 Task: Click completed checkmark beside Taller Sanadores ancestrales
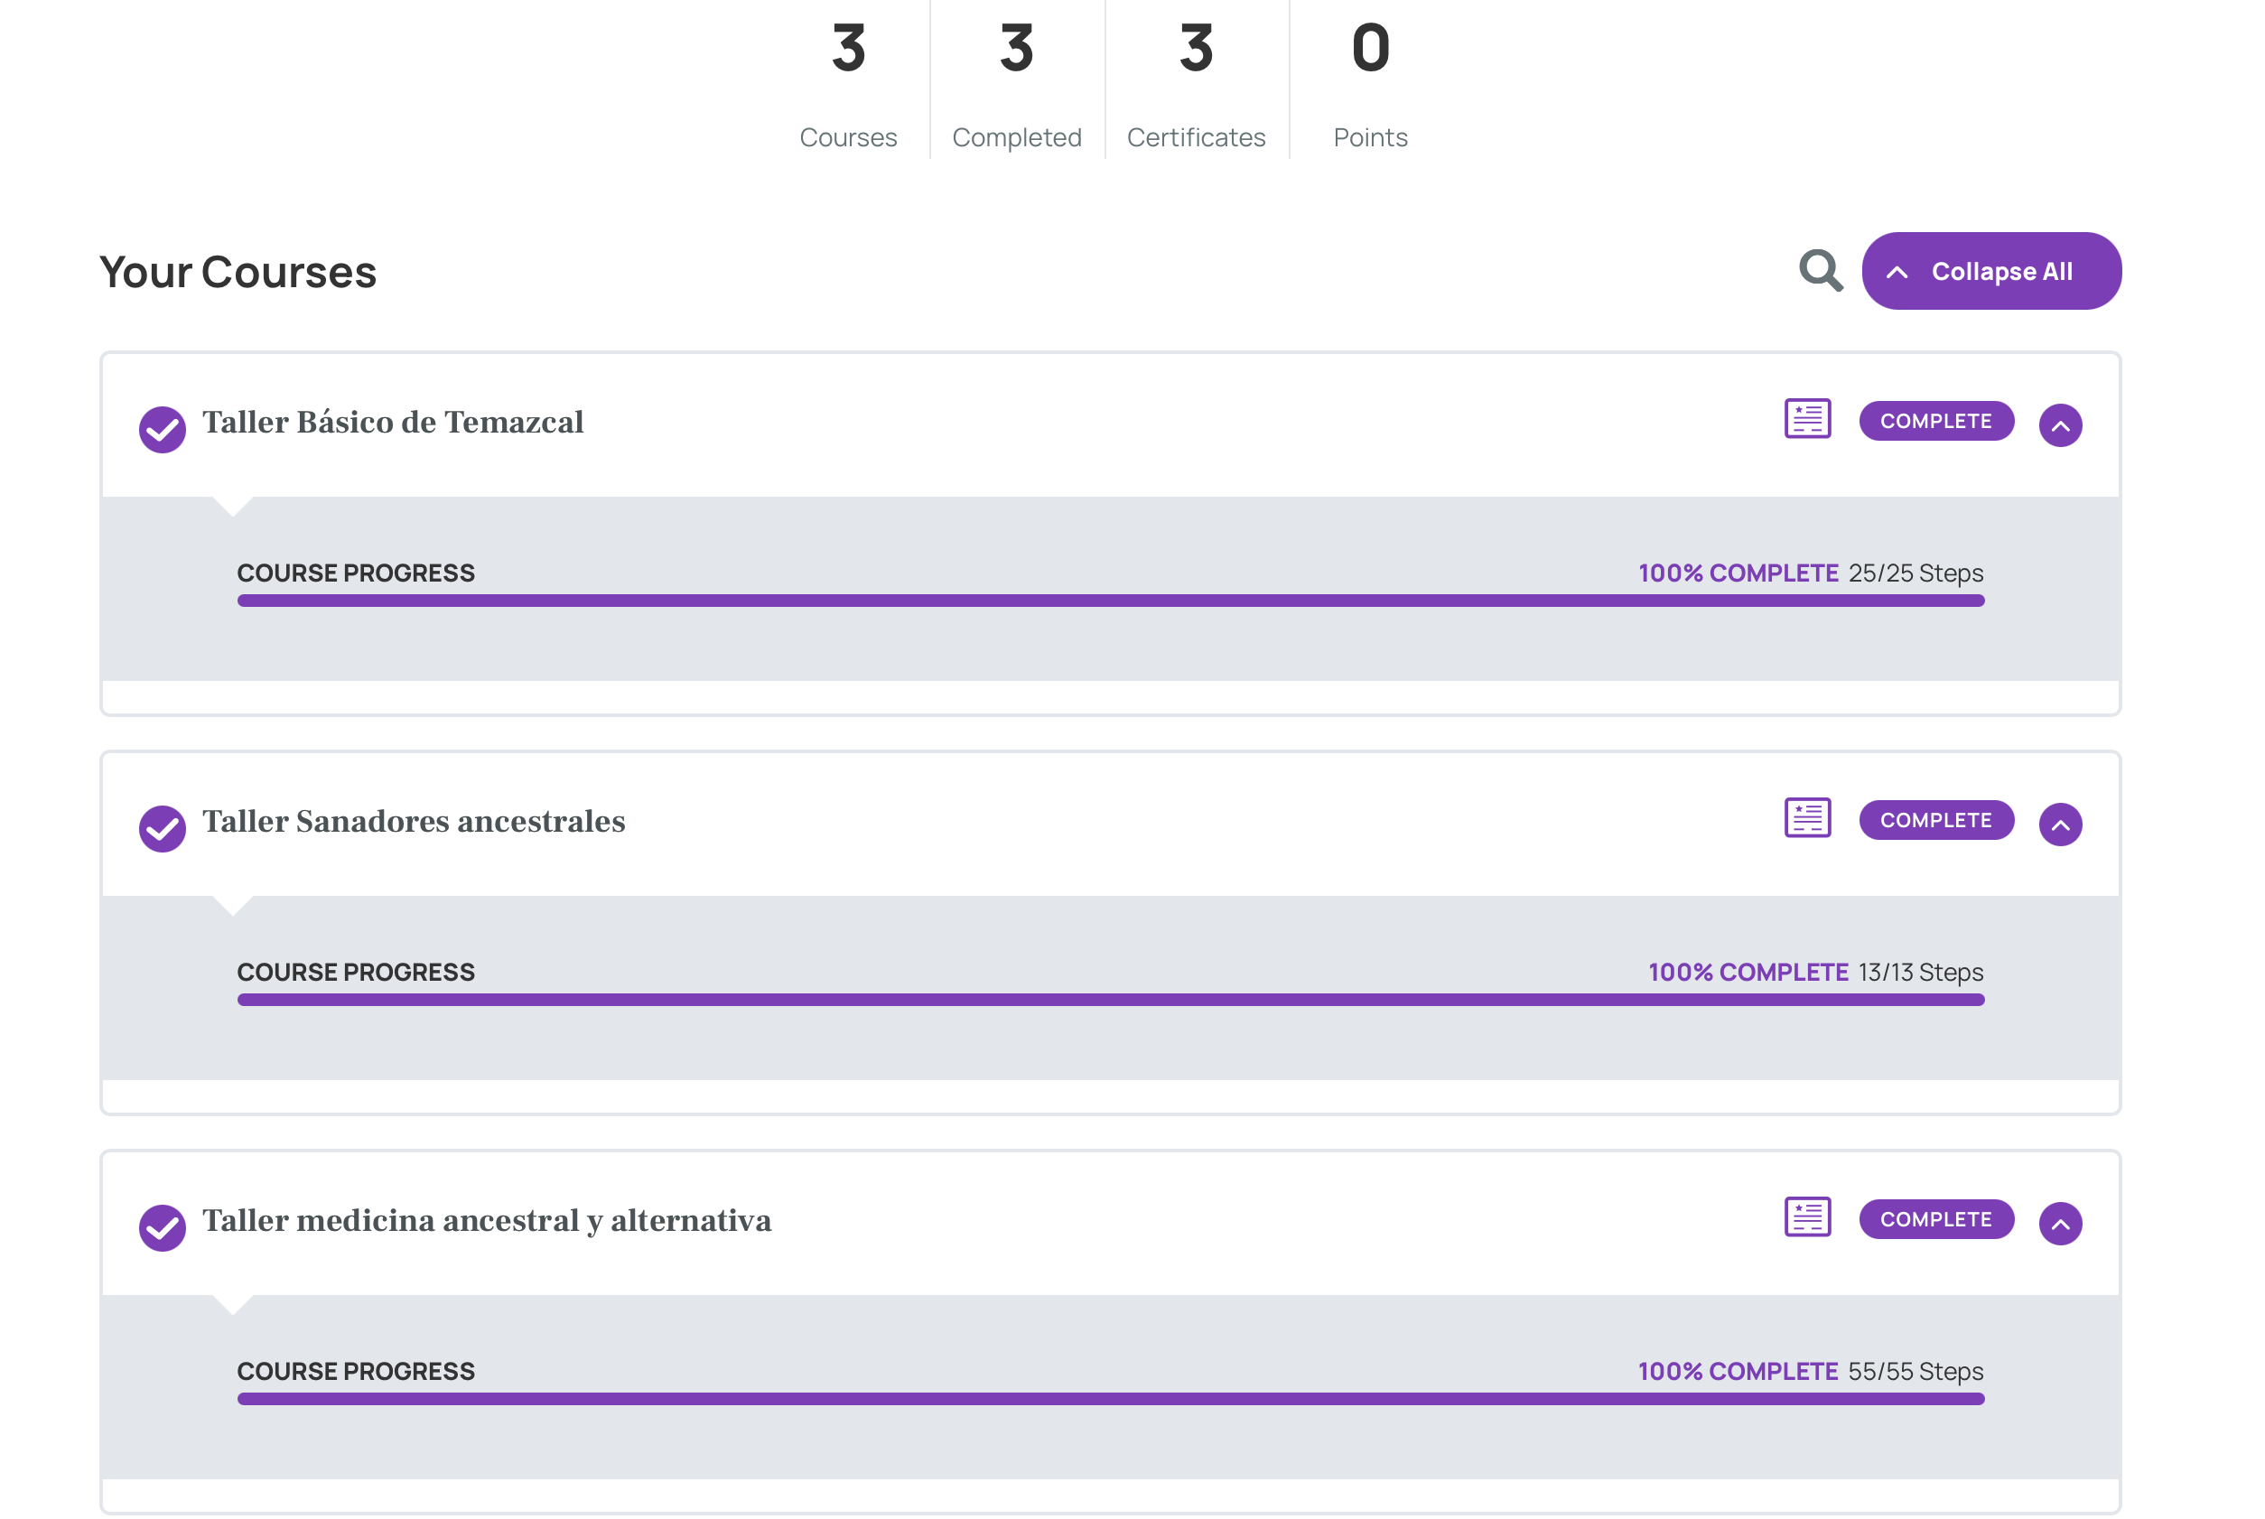[163, 828]
